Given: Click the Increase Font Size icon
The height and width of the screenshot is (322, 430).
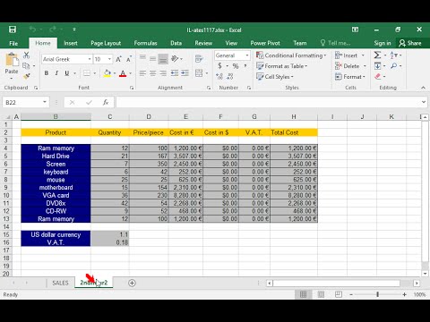Looking at the screenshot, I should click(x=118, y=59).
